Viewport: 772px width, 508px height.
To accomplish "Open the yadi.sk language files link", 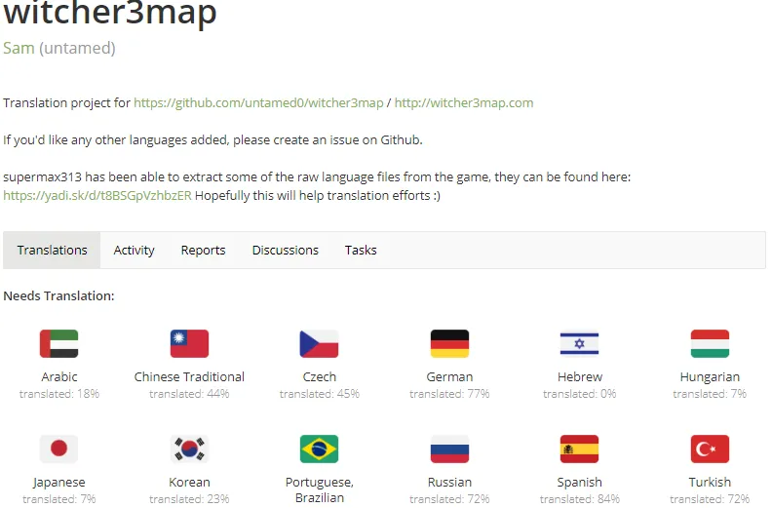I will (x=97, y=196).
